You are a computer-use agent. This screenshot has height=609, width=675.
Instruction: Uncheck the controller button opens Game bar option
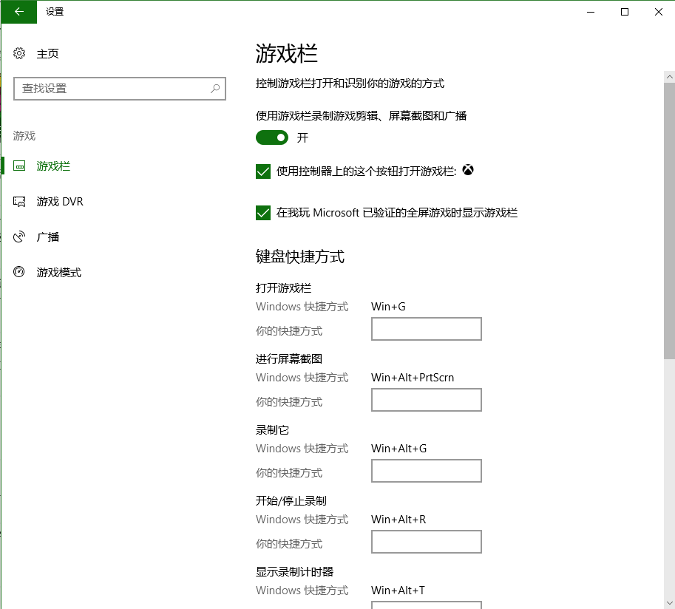point(263,171)
